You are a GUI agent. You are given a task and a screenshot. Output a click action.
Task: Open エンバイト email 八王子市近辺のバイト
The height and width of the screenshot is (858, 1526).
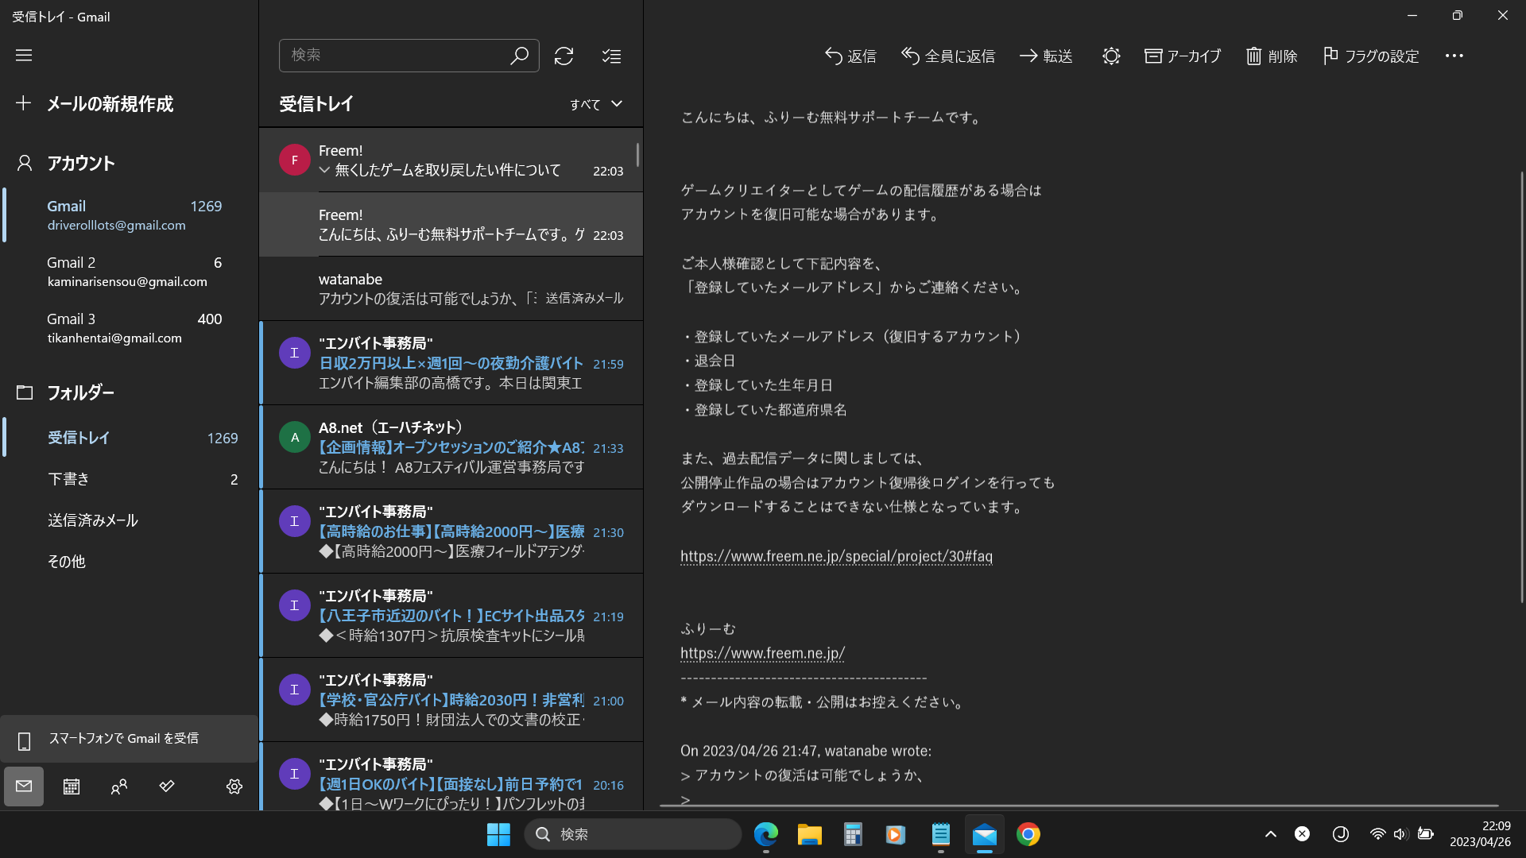click(451, 616)
